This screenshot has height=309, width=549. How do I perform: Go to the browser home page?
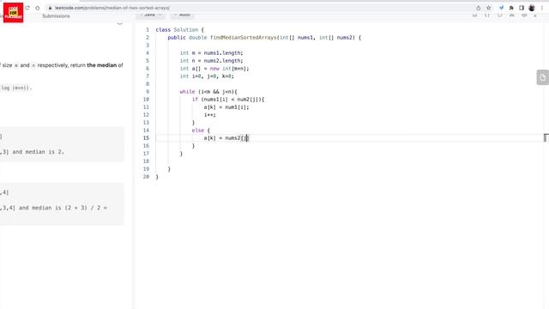tap(38, 8)
